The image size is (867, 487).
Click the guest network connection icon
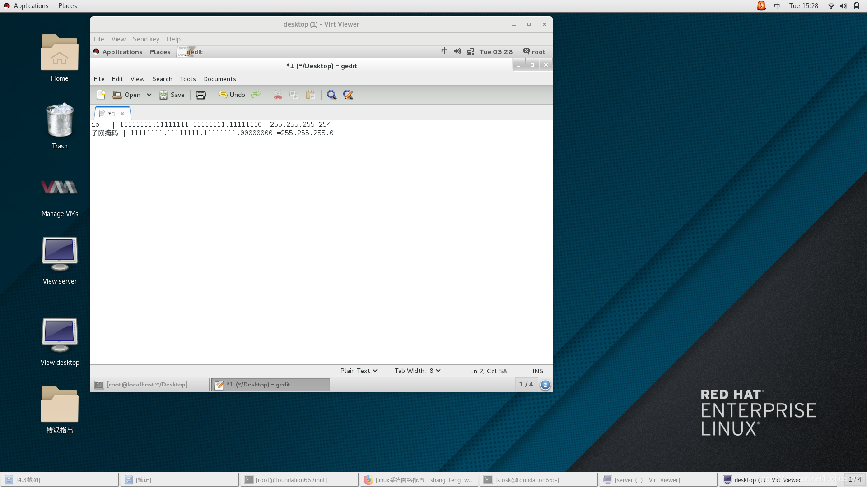pos(471,52)
